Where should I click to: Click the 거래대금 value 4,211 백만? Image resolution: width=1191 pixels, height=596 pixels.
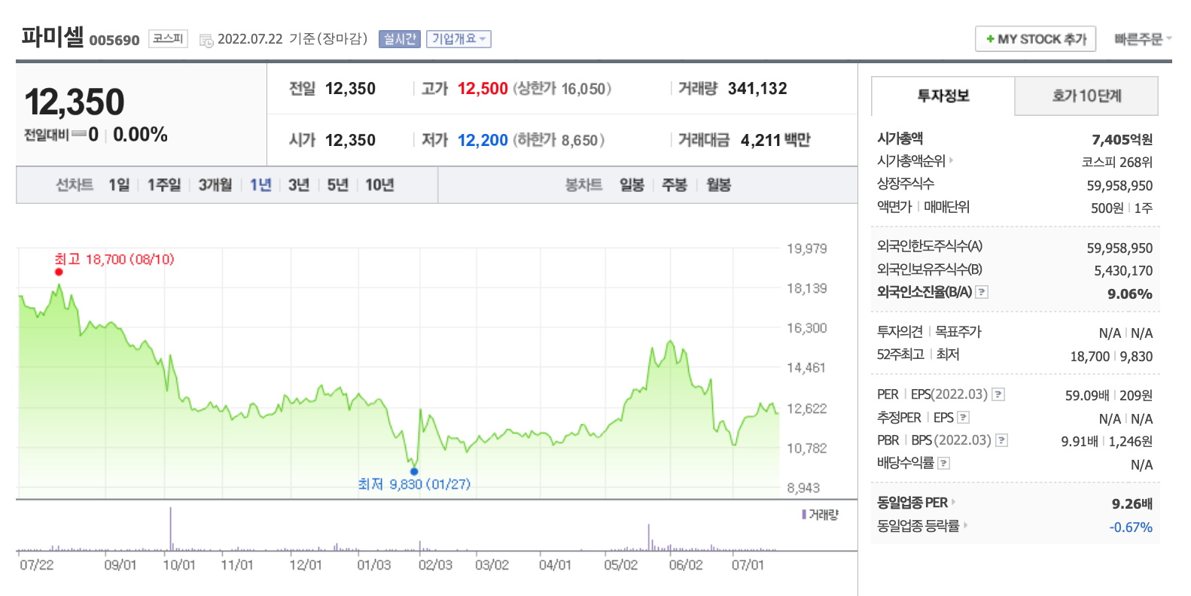pyautogui.click(x=775, y=141)
